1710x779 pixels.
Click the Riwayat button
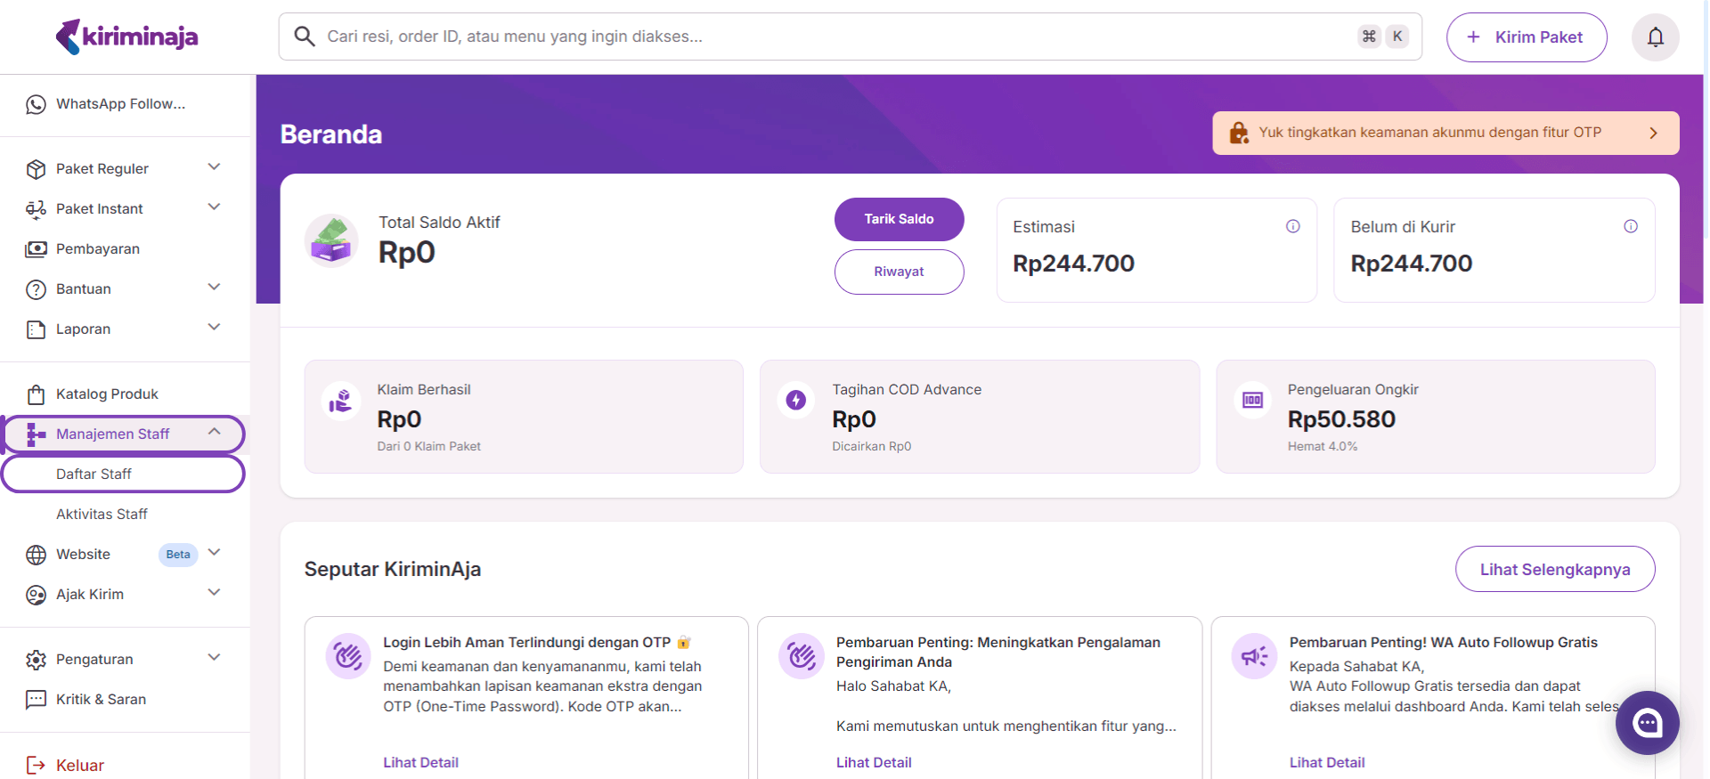(x=898, y=272)
